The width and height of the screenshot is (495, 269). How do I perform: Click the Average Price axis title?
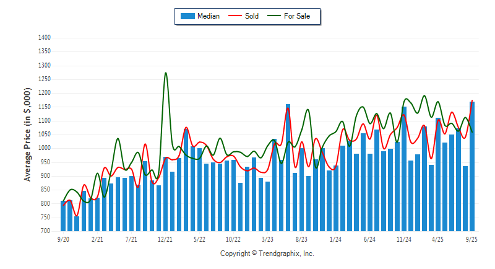(27, 134)
